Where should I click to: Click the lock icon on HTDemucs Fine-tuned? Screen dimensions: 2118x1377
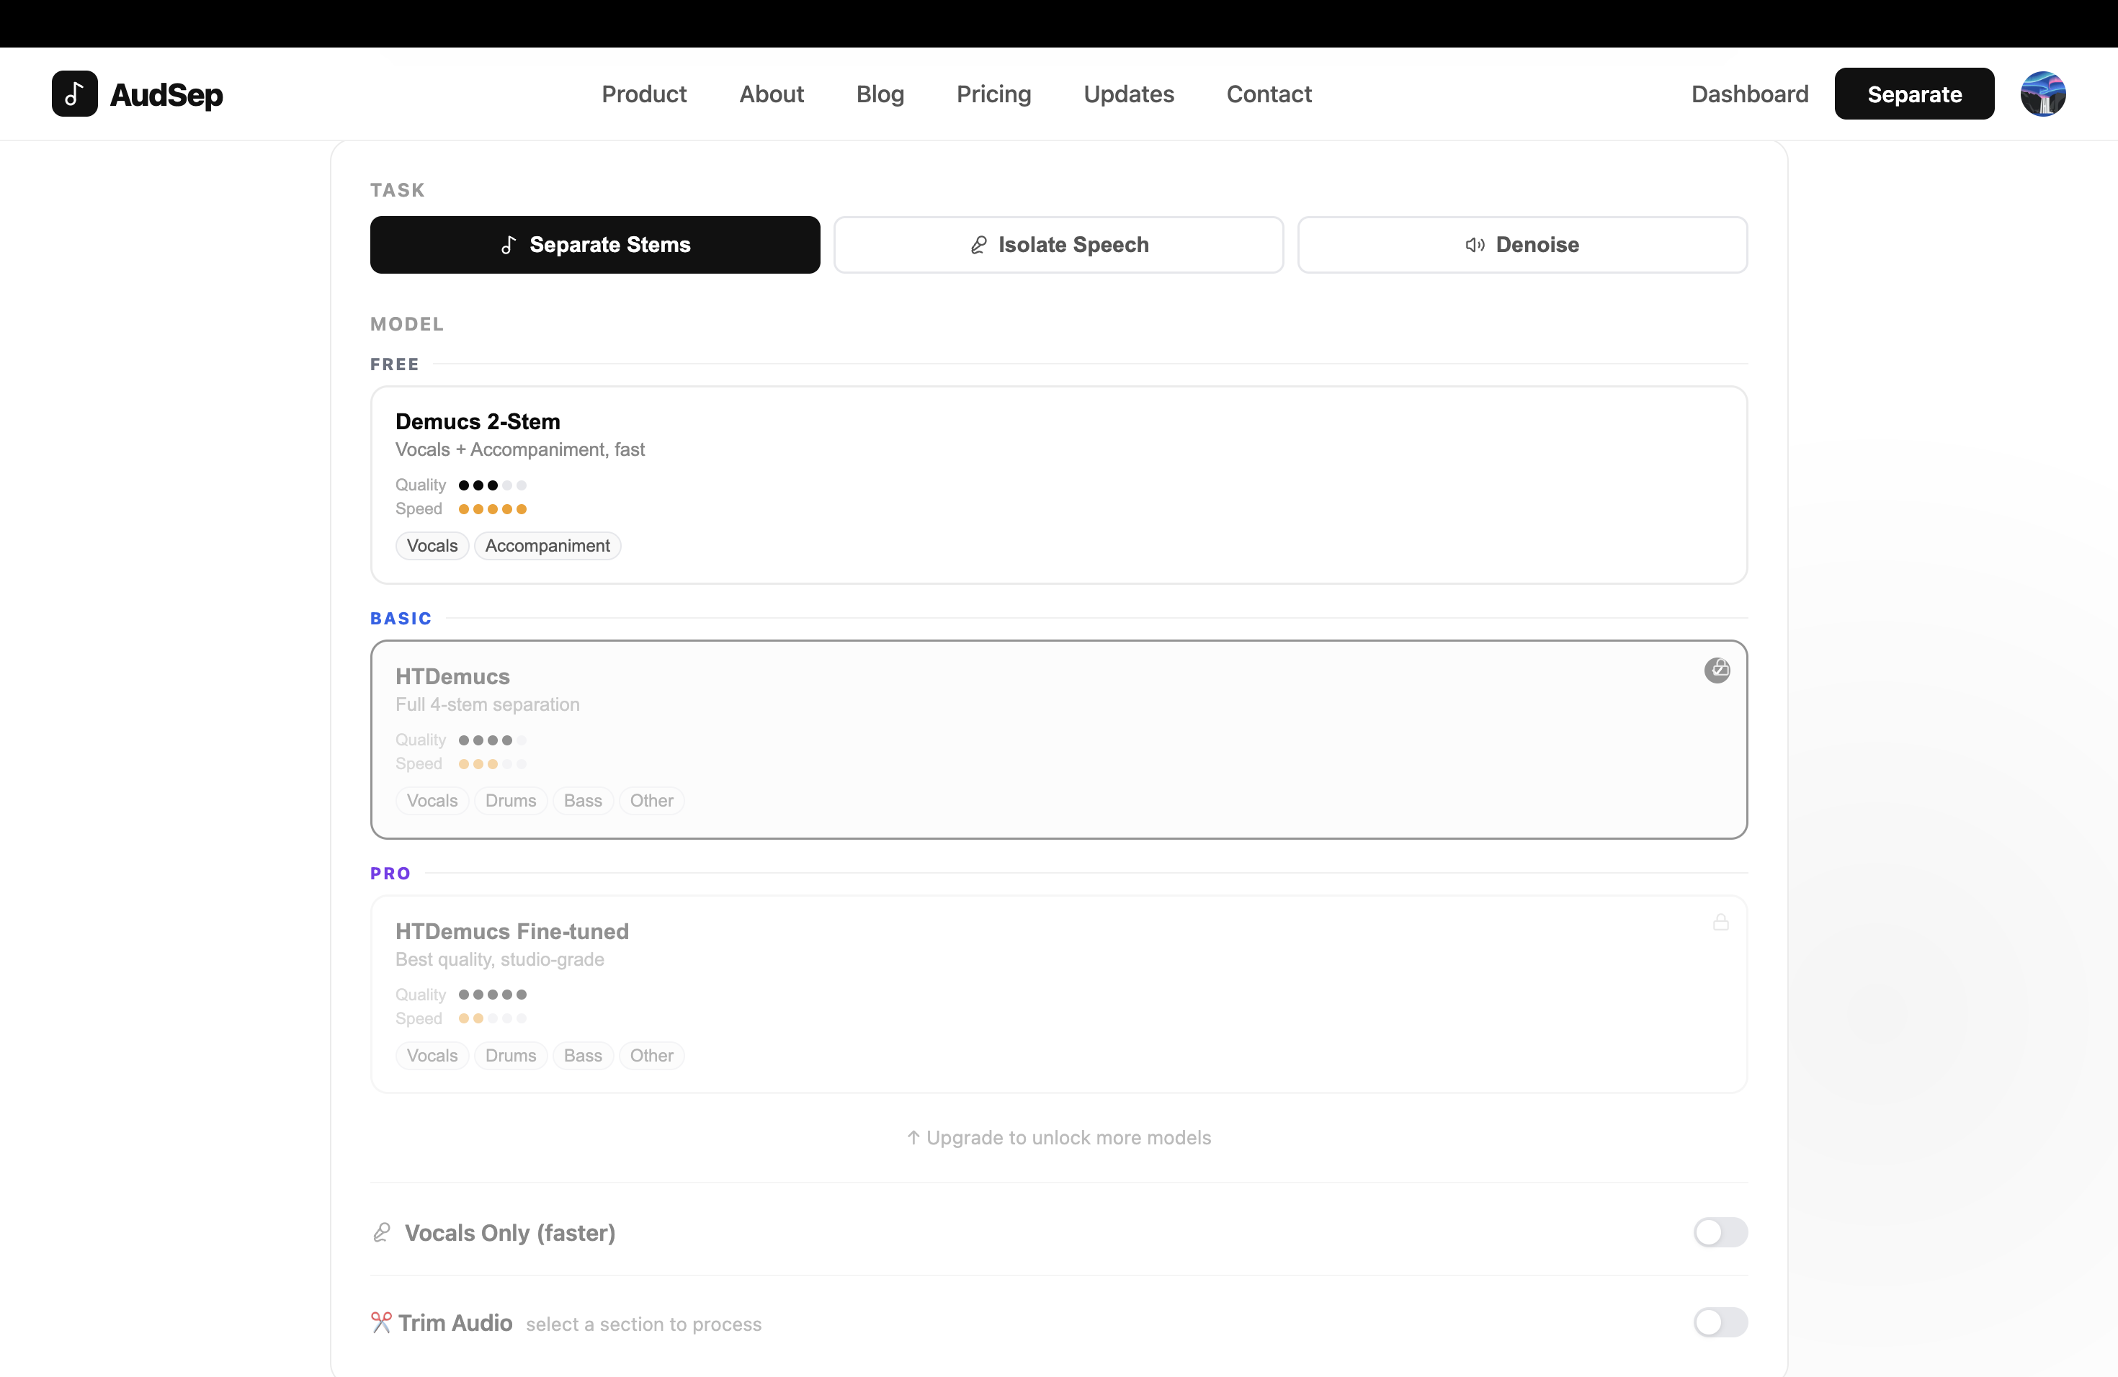point(1720,923)
